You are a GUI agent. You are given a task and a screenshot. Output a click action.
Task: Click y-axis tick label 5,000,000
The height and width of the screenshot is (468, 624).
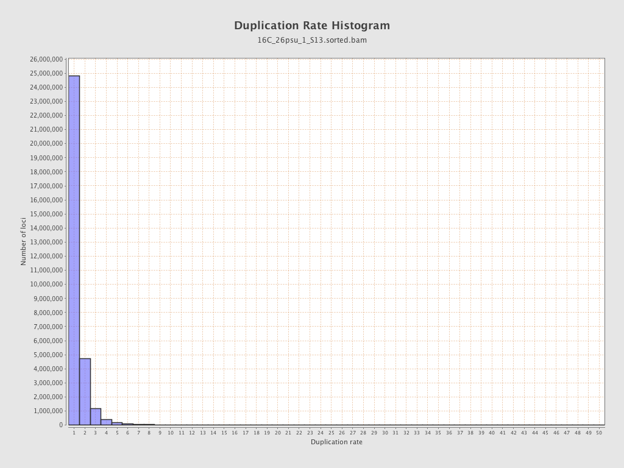click(48, 355)
